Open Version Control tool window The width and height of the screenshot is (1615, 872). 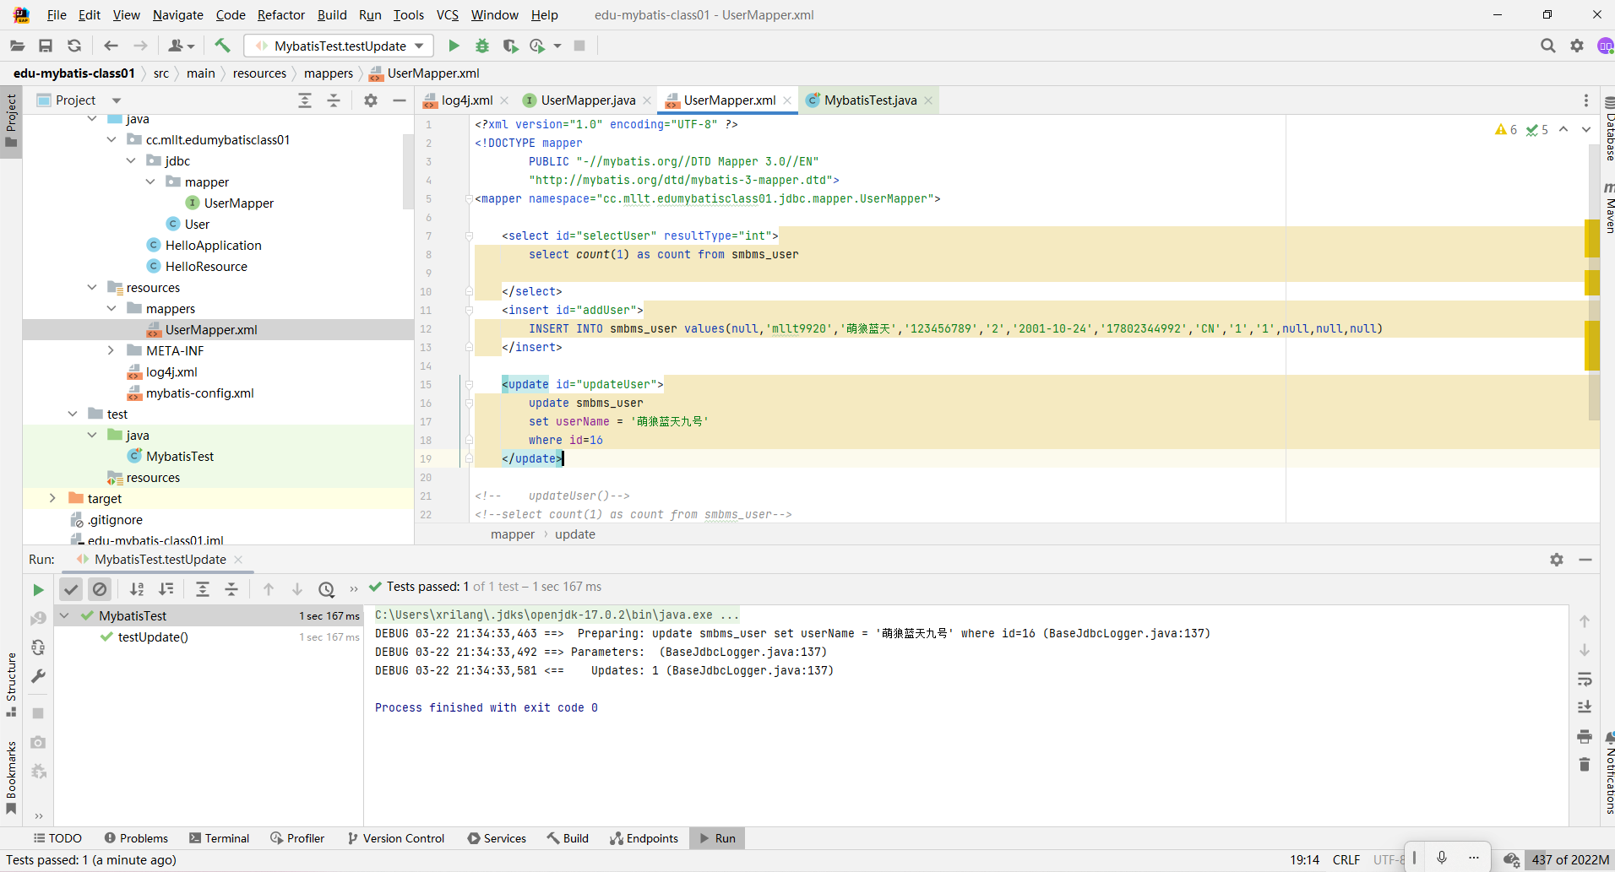pos(396,838)
